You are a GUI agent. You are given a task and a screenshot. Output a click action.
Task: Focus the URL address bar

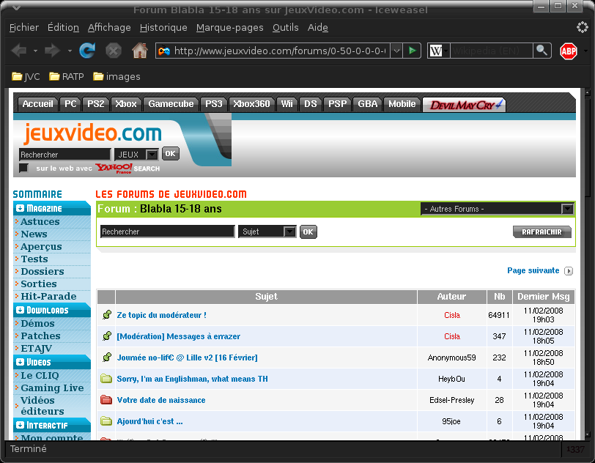click(x=280, y=51)
